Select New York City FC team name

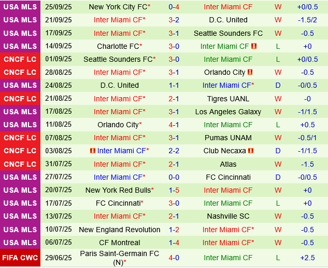(x=118, y=7)
